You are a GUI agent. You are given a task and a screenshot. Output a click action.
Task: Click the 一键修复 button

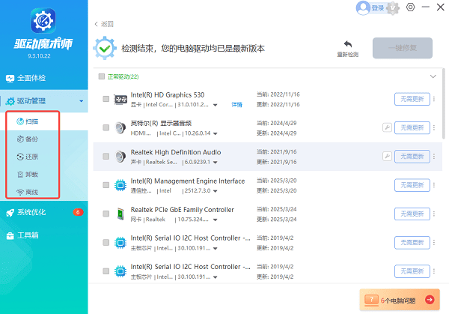403,48
